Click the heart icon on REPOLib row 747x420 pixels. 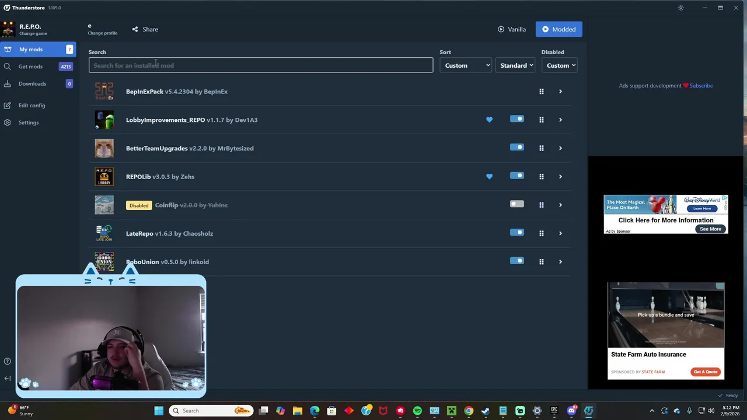tap(489, 177)
